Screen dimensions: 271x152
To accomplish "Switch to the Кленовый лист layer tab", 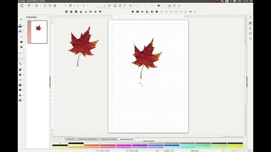I will (x=127, y=139).
